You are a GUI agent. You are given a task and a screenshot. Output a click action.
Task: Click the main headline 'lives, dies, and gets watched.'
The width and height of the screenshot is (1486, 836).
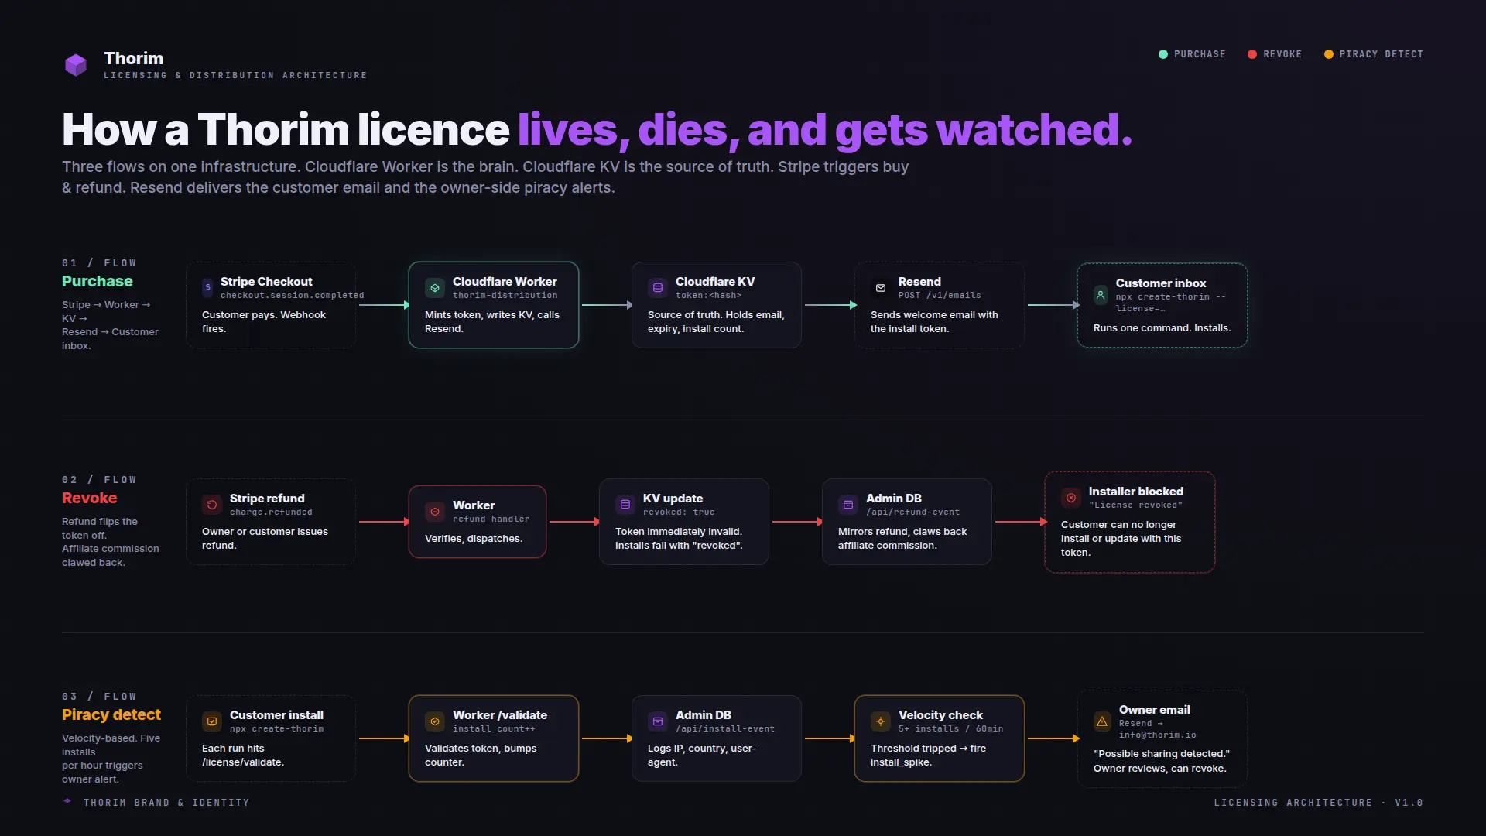(x=825, y=130)
